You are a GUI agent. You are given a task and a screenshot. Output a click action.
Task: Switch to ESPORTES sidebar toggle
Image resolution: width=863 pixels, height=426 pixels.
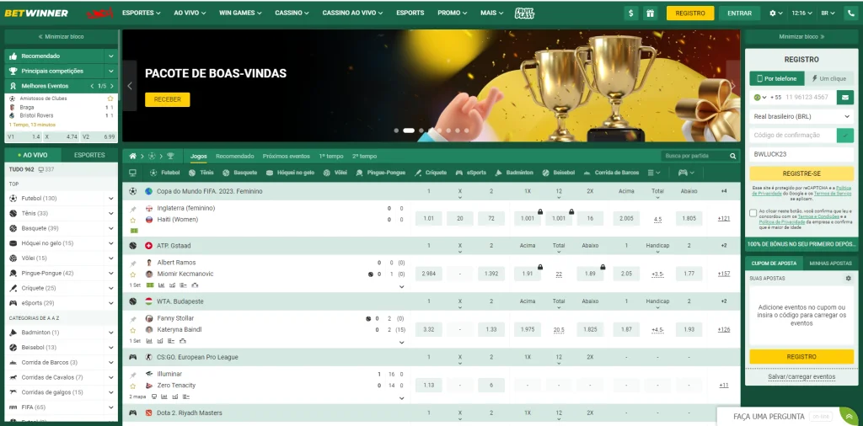tap(89, 155)
